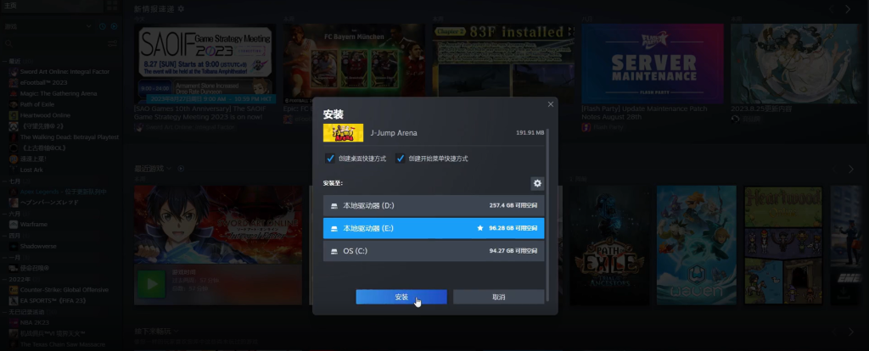Select EA SPORTS FIFA 23 in sidebar
Screen dimensions: 869x351
pyautogui.click(x=53, y=301)
